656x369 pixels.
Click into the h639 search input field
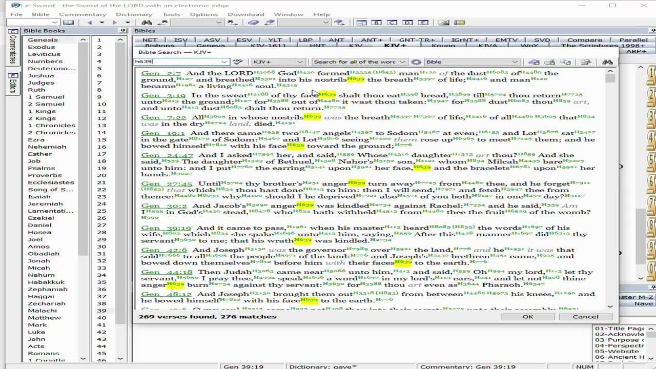[177, 61]
